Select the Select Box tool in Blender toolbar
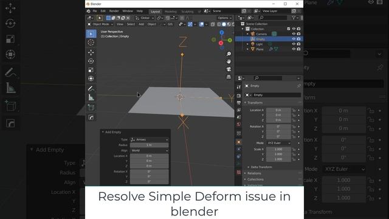 click(91, 34)
